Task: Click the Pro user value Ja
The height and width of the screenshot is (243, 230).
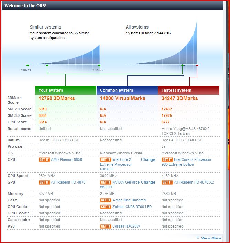Action: [x=163, y=147]
